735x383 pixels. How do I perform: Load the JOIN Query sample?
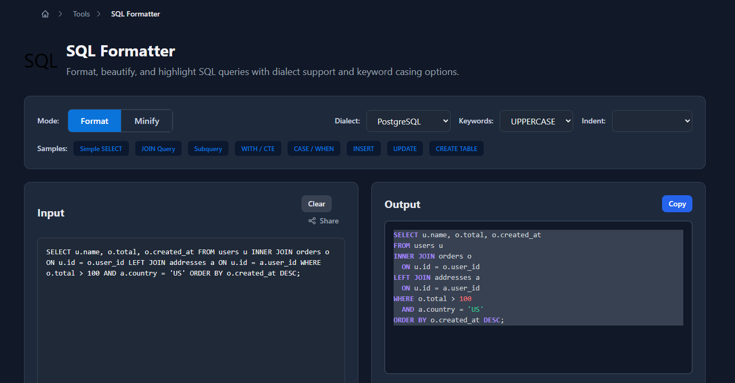[158, 149]
